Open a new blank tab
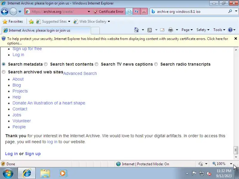The image size is (239, 179). pos(95,30)
